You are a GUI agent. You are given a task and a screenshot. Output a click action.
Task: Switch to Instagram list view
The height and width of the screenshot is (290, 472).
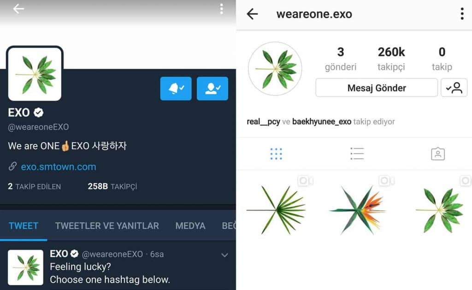coord(357,154)
